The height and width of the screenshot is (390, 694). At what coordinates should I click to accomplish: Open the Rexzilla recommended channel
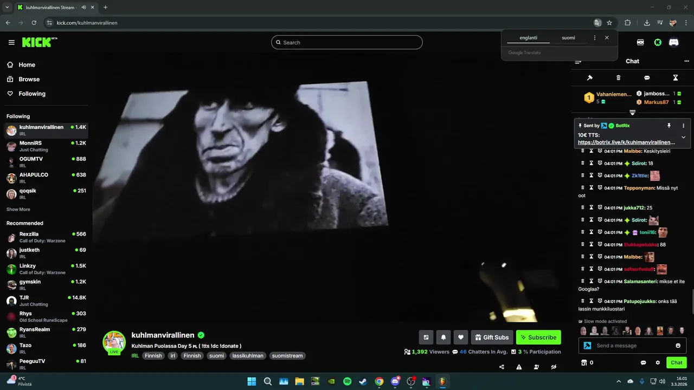(x=46, y=237)
